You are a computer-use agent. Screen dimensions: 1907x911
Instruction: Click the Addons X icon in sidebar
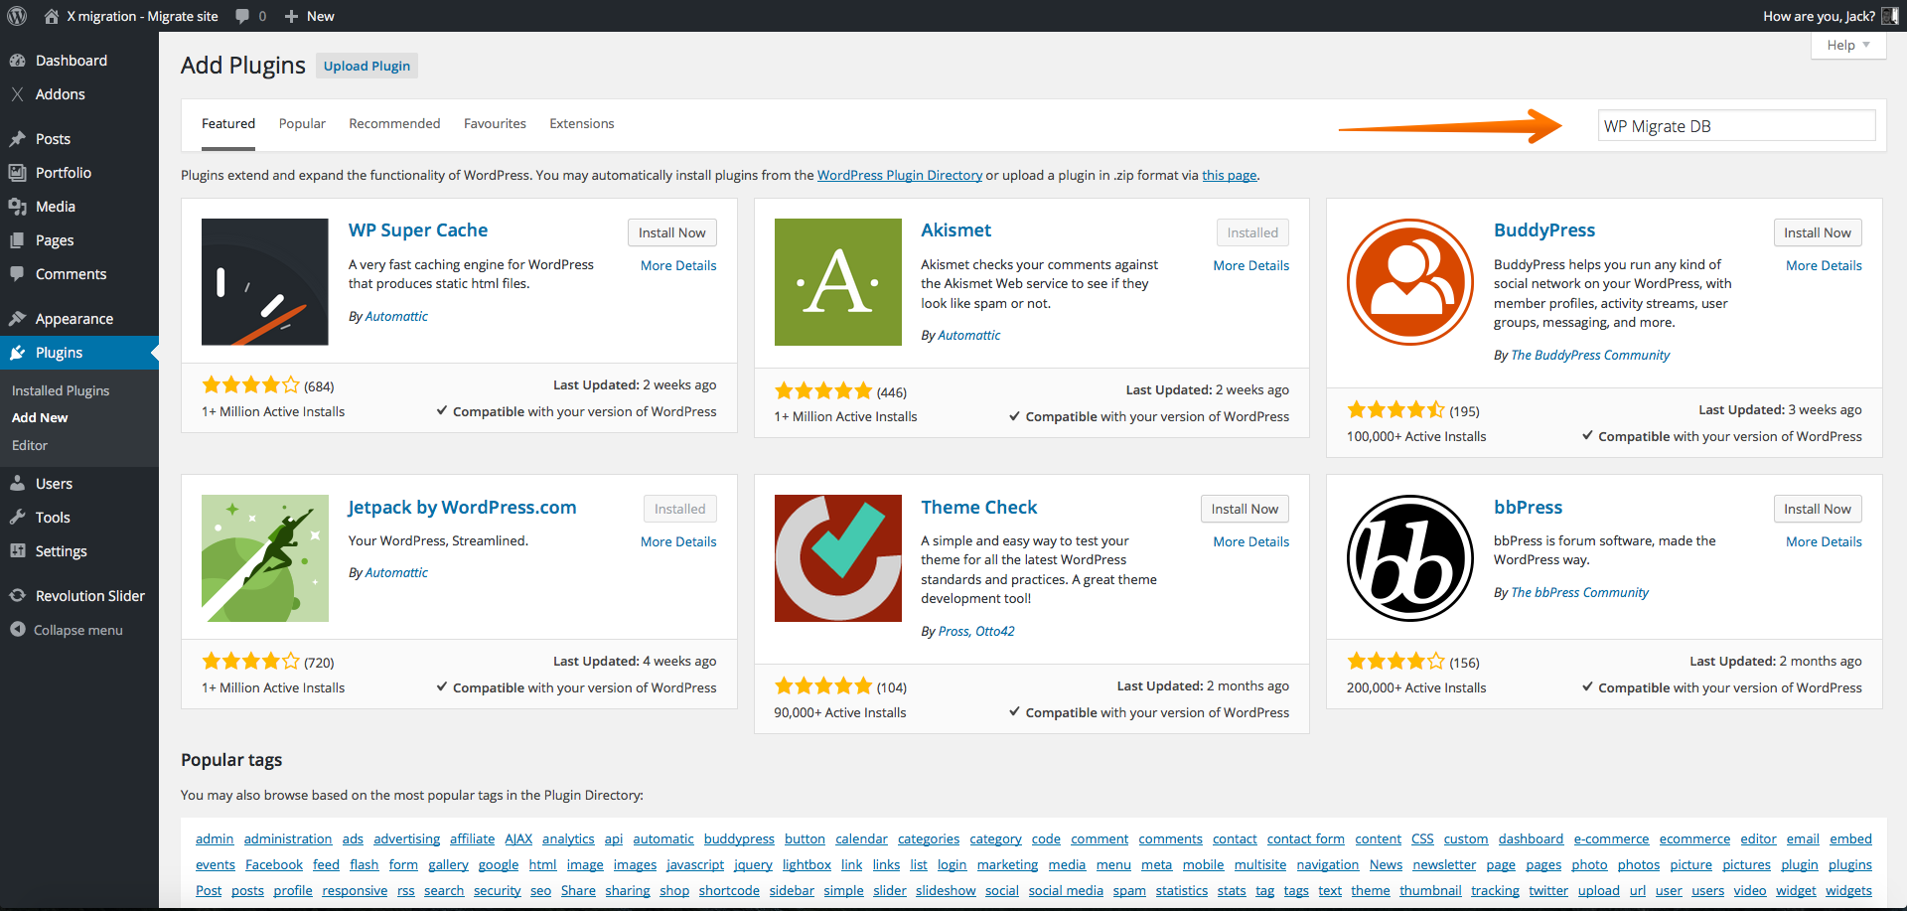(x=17, y=94)
